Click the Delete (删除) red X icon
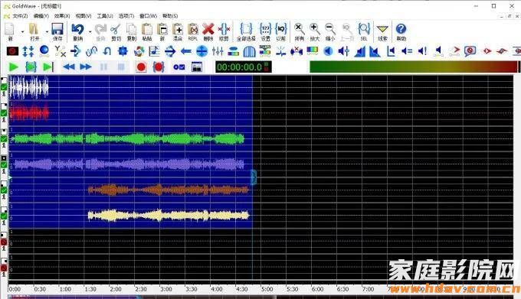 click(208, 30)
